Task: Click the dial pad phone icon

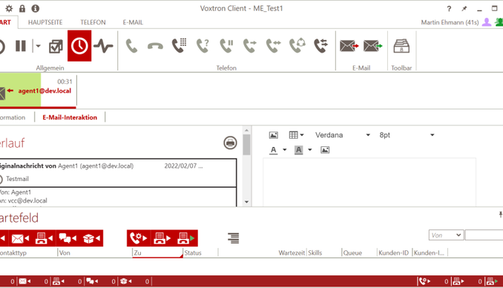Action: tap(179, 45)
